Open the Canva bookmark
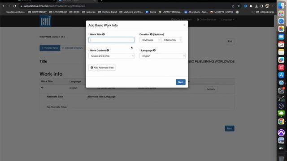The image size is (287, 161). click(x=151, y=12)
